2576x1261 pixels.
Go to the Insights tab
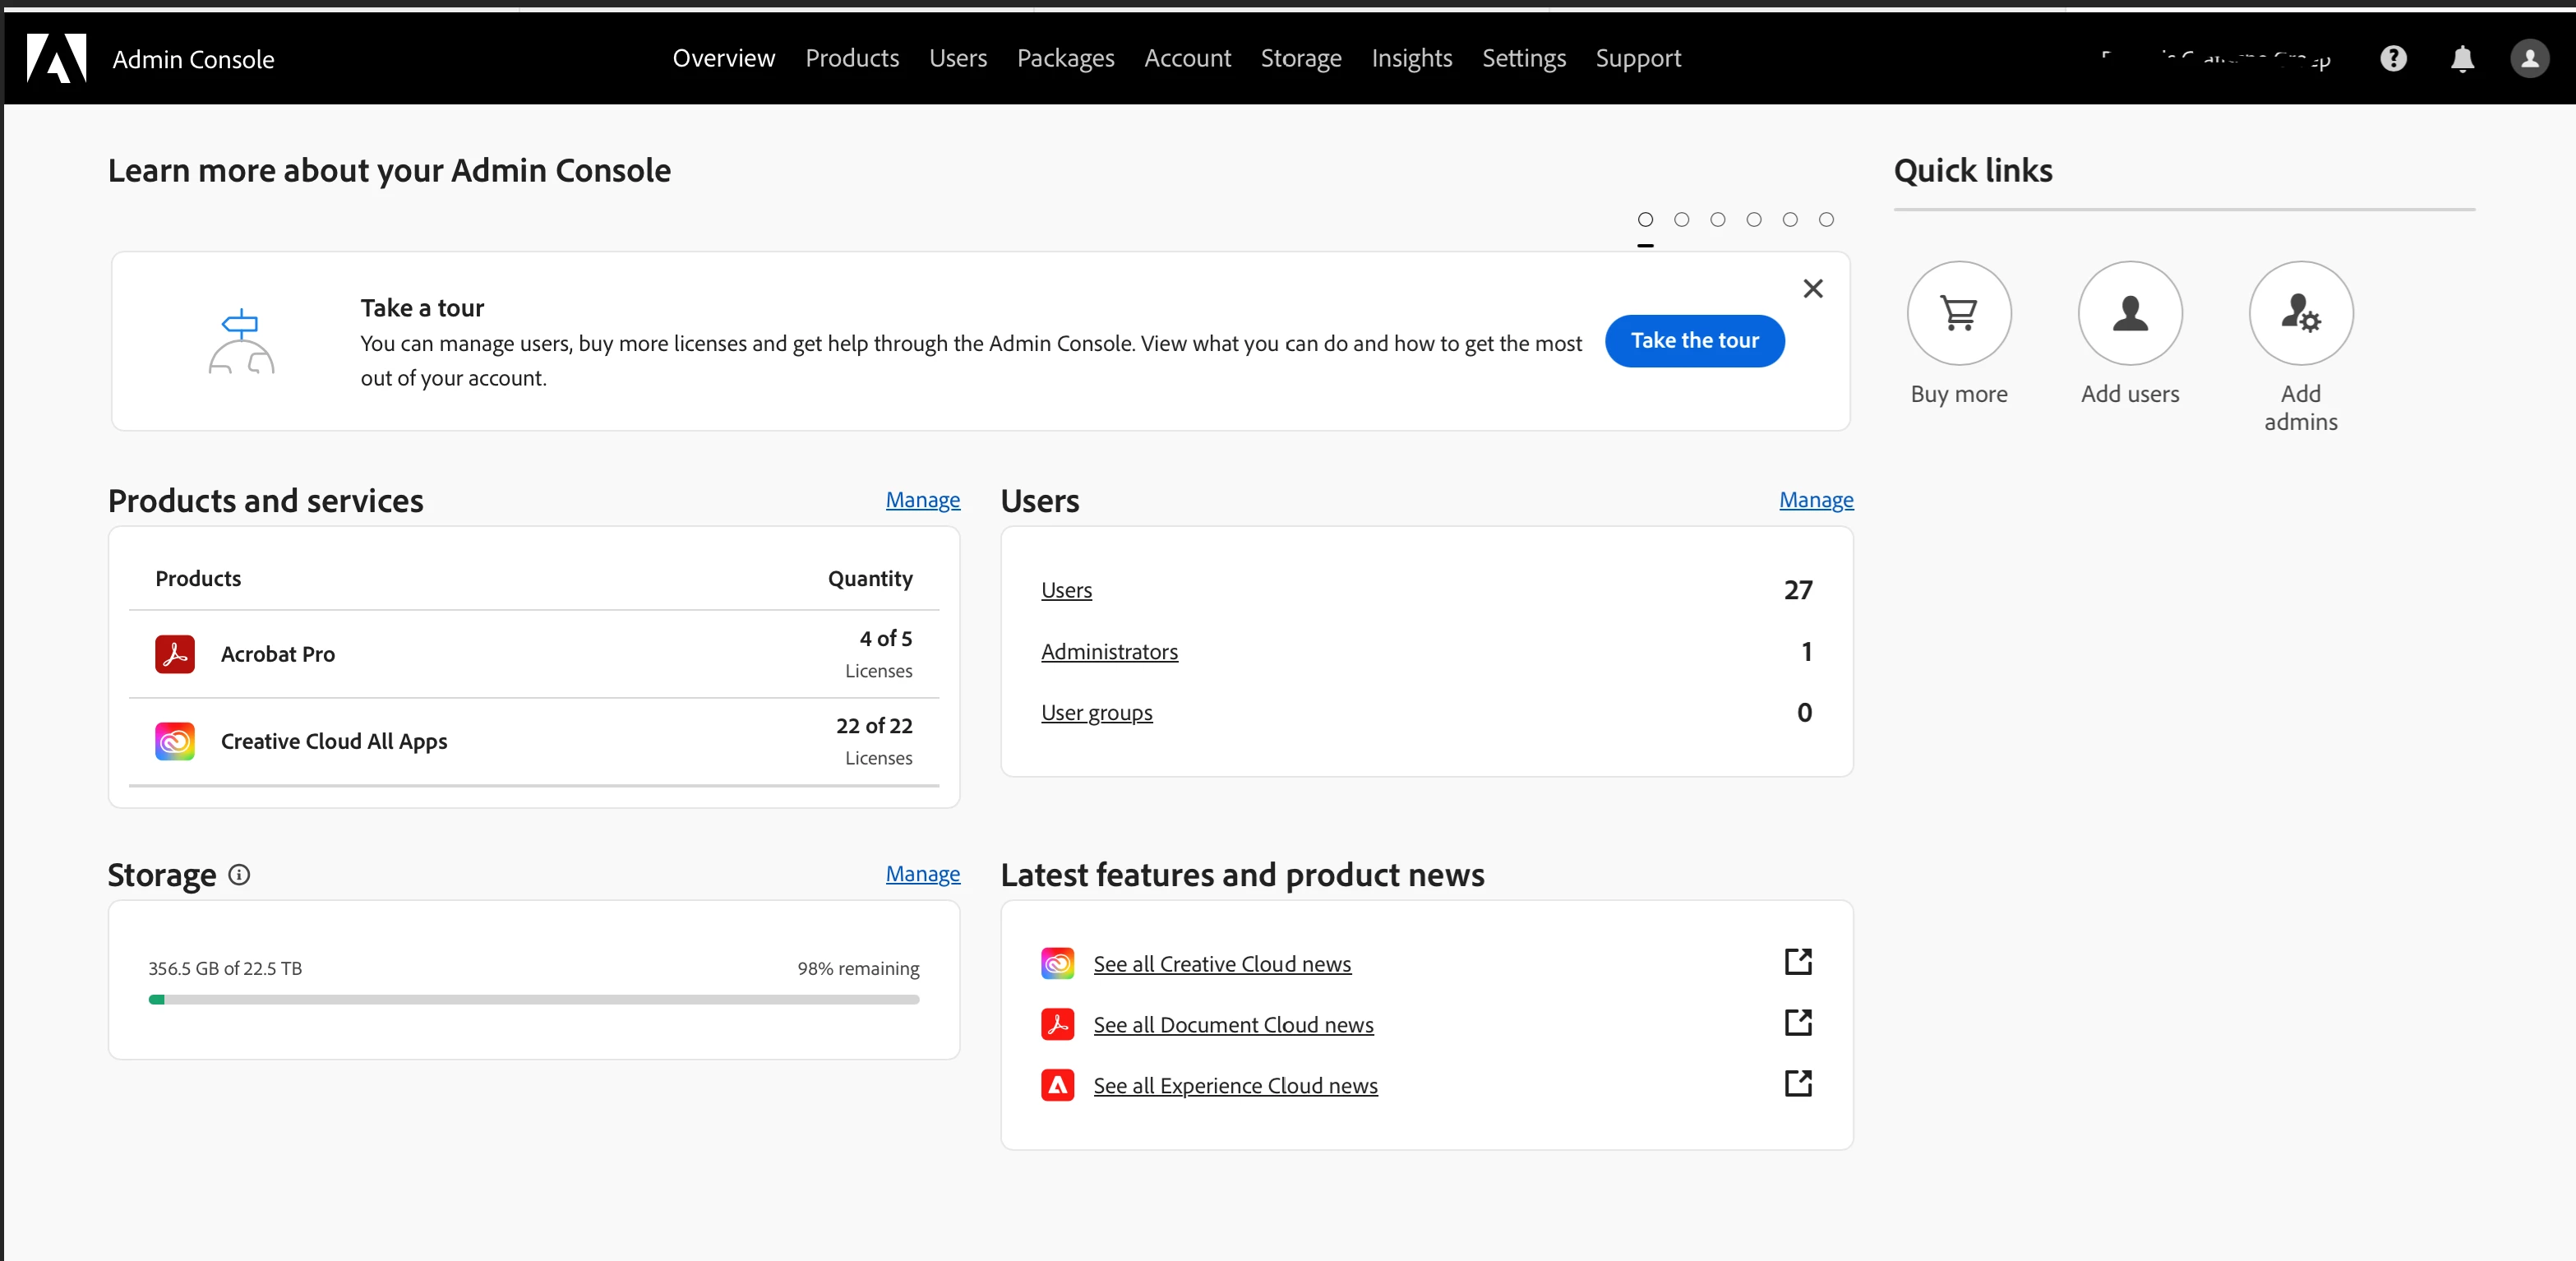click(1411, 58)
